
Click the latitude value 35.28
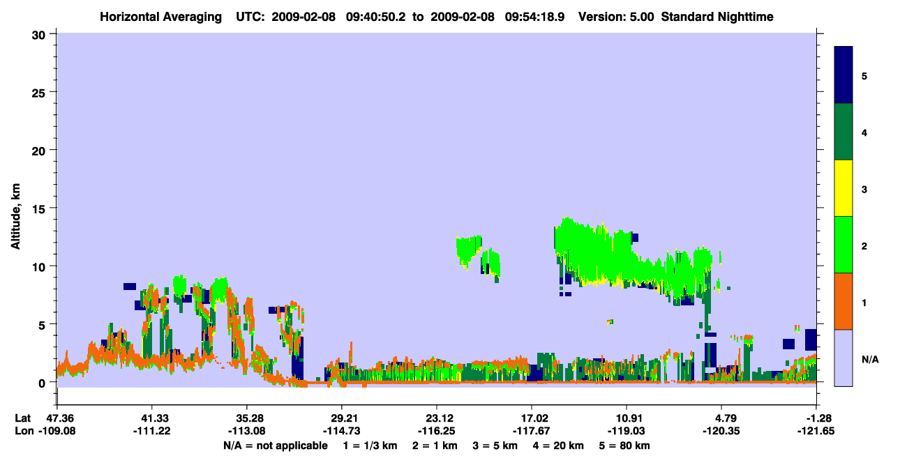click(246, 418)
